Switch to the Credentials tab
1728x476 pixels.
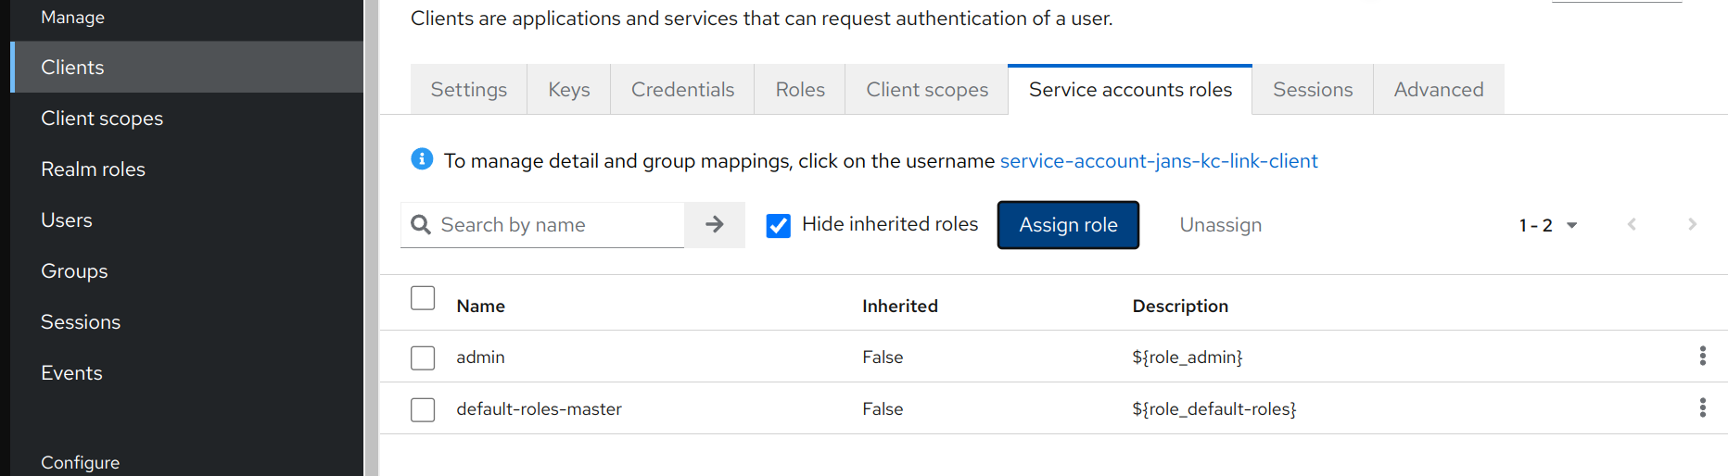click(x=682, y=90)
